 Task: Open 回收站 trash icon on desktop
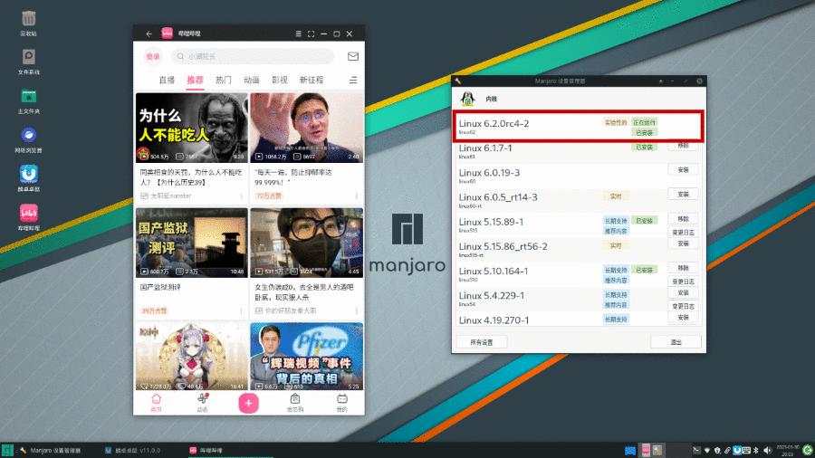point(28,20)
